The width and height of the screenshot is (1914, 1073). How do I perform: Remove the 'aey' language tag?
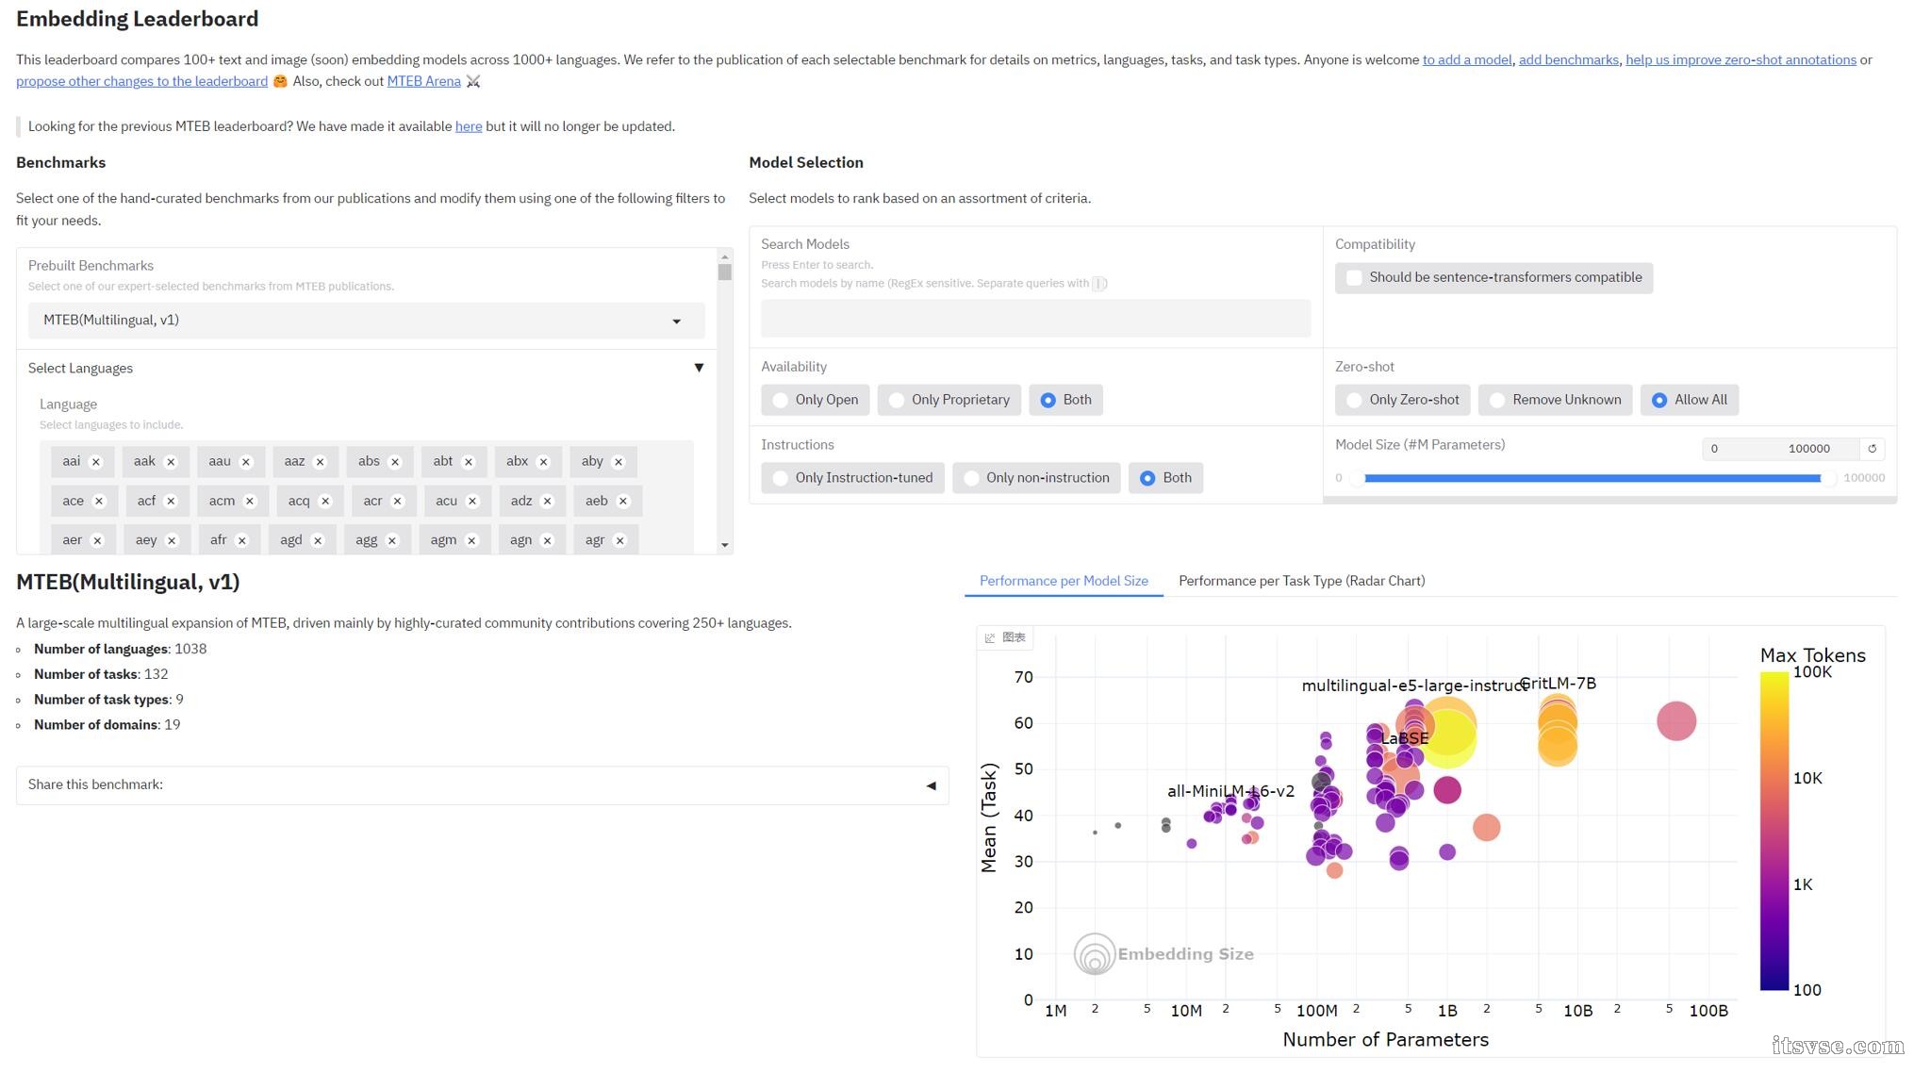click(172, 541)
